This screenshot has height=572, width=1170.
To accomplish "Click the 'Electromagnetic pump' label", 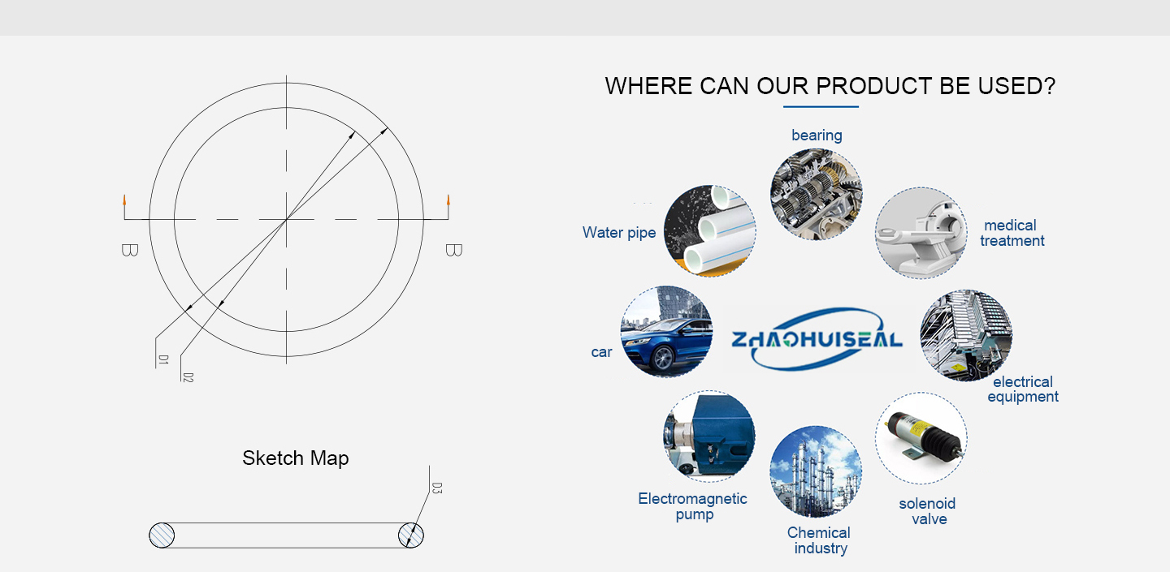I will pos(693,506).
